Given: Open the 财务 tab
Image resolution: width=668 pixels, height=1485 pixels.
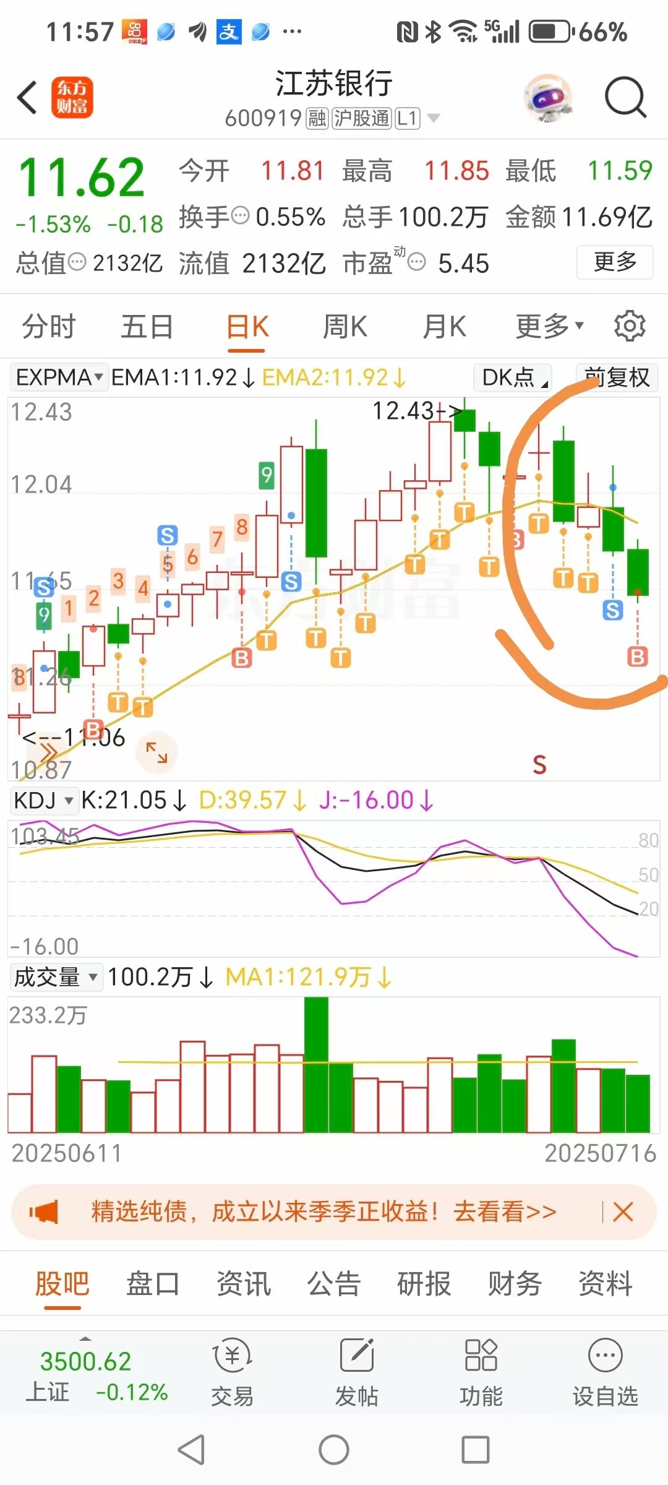Looking at the screenshot, I should tap(515, 1283).
